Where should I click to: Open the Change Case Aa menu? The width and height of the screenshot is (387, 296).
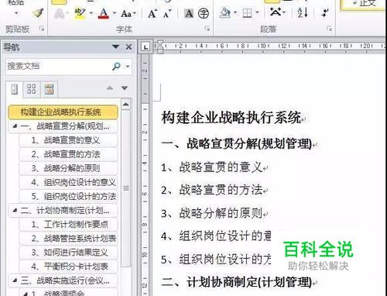(x=128, y=13)
